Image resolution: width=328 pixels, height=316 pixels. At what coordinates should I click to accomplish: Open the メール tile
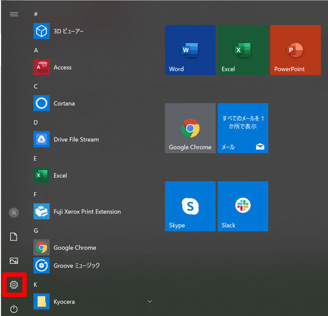click(x=243, y=128)
